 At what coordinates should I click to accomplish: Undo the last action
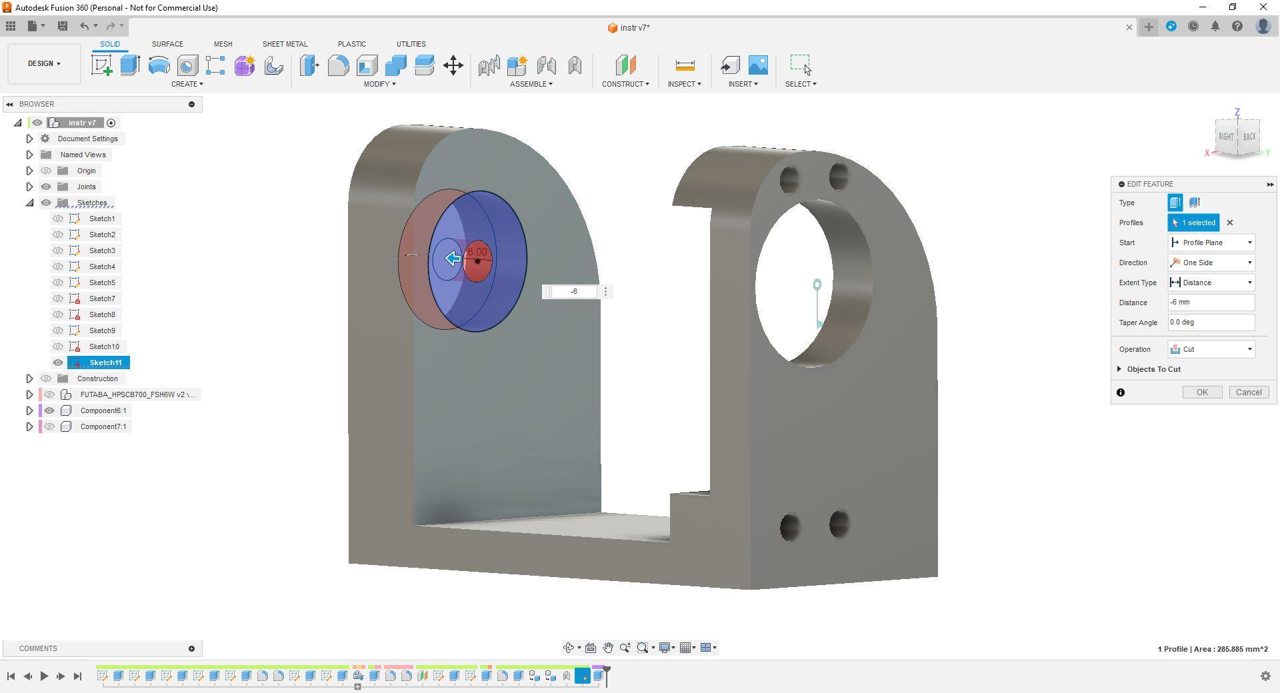[x=84, y=26]
